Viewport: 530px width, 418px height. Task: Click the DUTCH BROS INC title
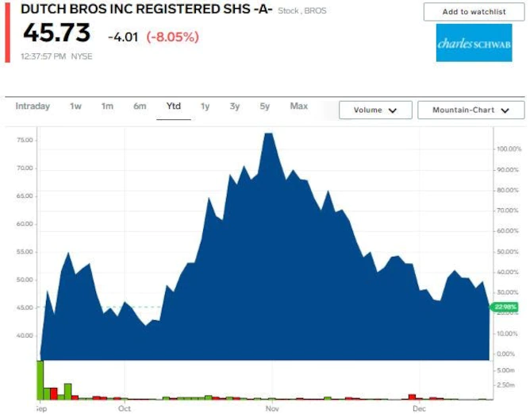pyautogui.click(x=146, y=9)
